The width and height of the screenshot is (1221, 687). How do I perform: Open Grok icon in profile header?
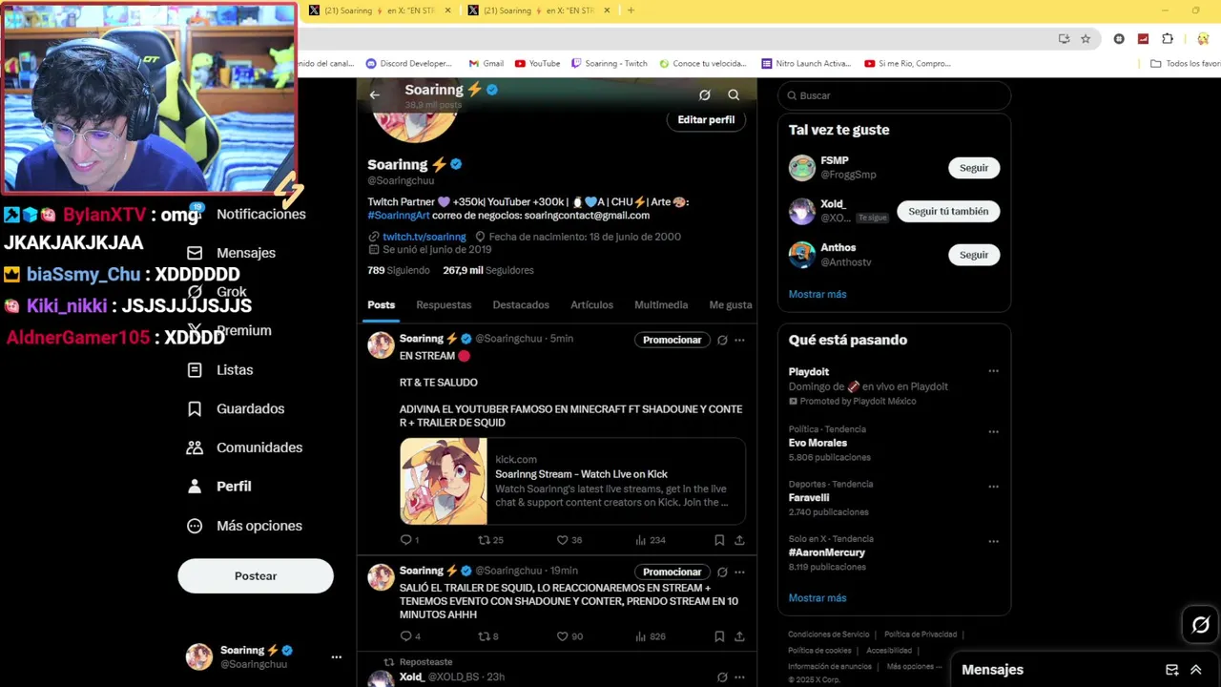704,94
